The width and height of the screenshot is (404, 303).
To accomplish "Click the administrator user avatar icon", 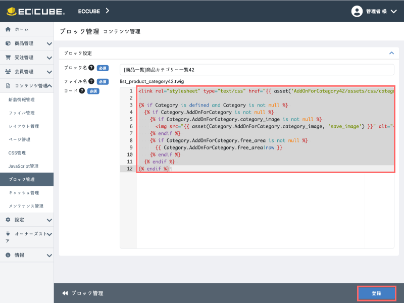I will click(x=357, y=11).
